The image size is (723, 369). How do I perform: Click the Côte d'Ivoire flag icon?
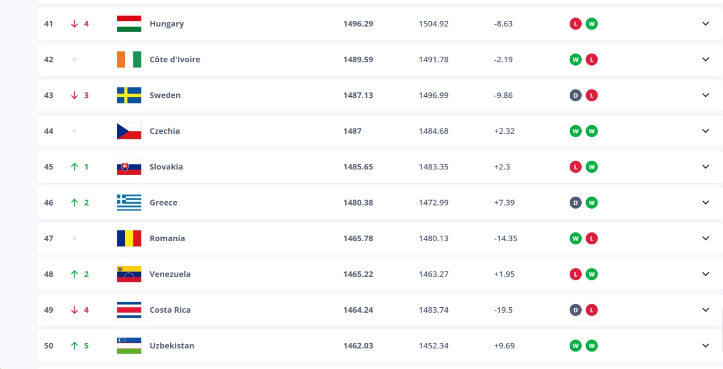129,59
